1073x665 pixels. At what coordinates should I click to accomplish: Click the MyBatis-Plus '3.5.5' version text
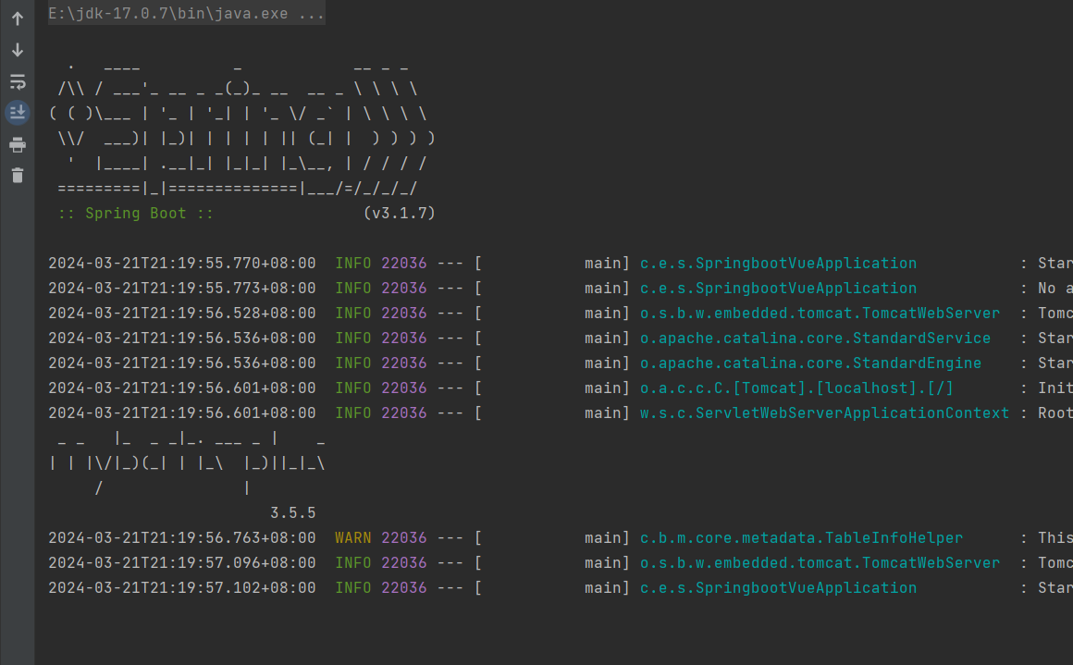click(x=293, y=513)
